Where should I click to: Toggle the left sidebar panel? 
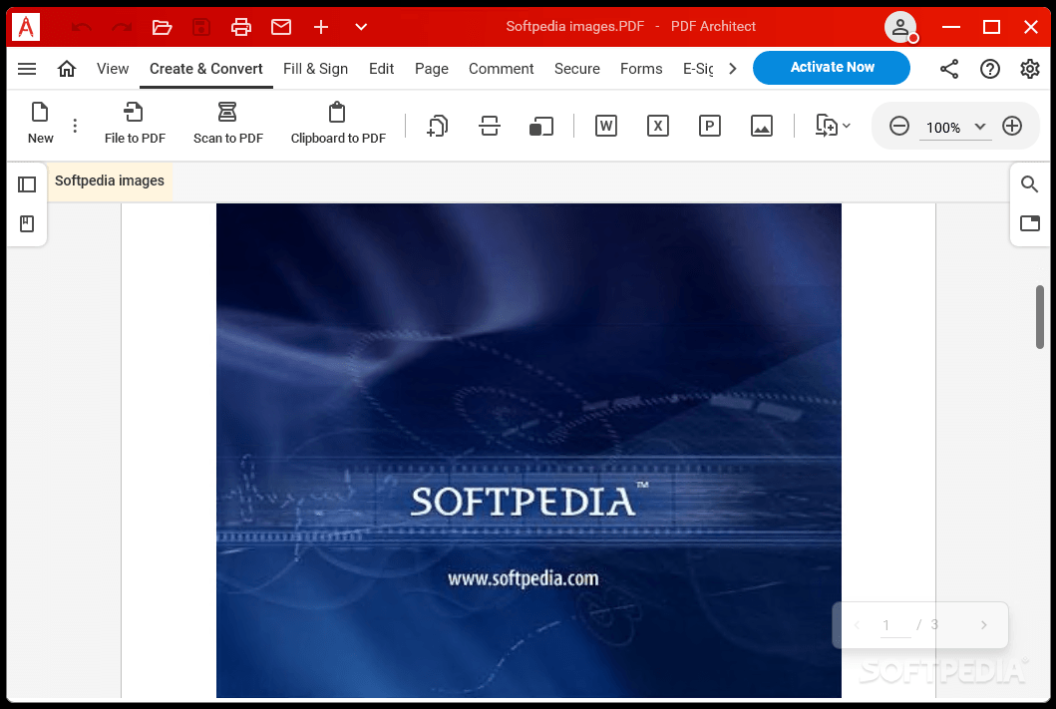click(27, 184)
